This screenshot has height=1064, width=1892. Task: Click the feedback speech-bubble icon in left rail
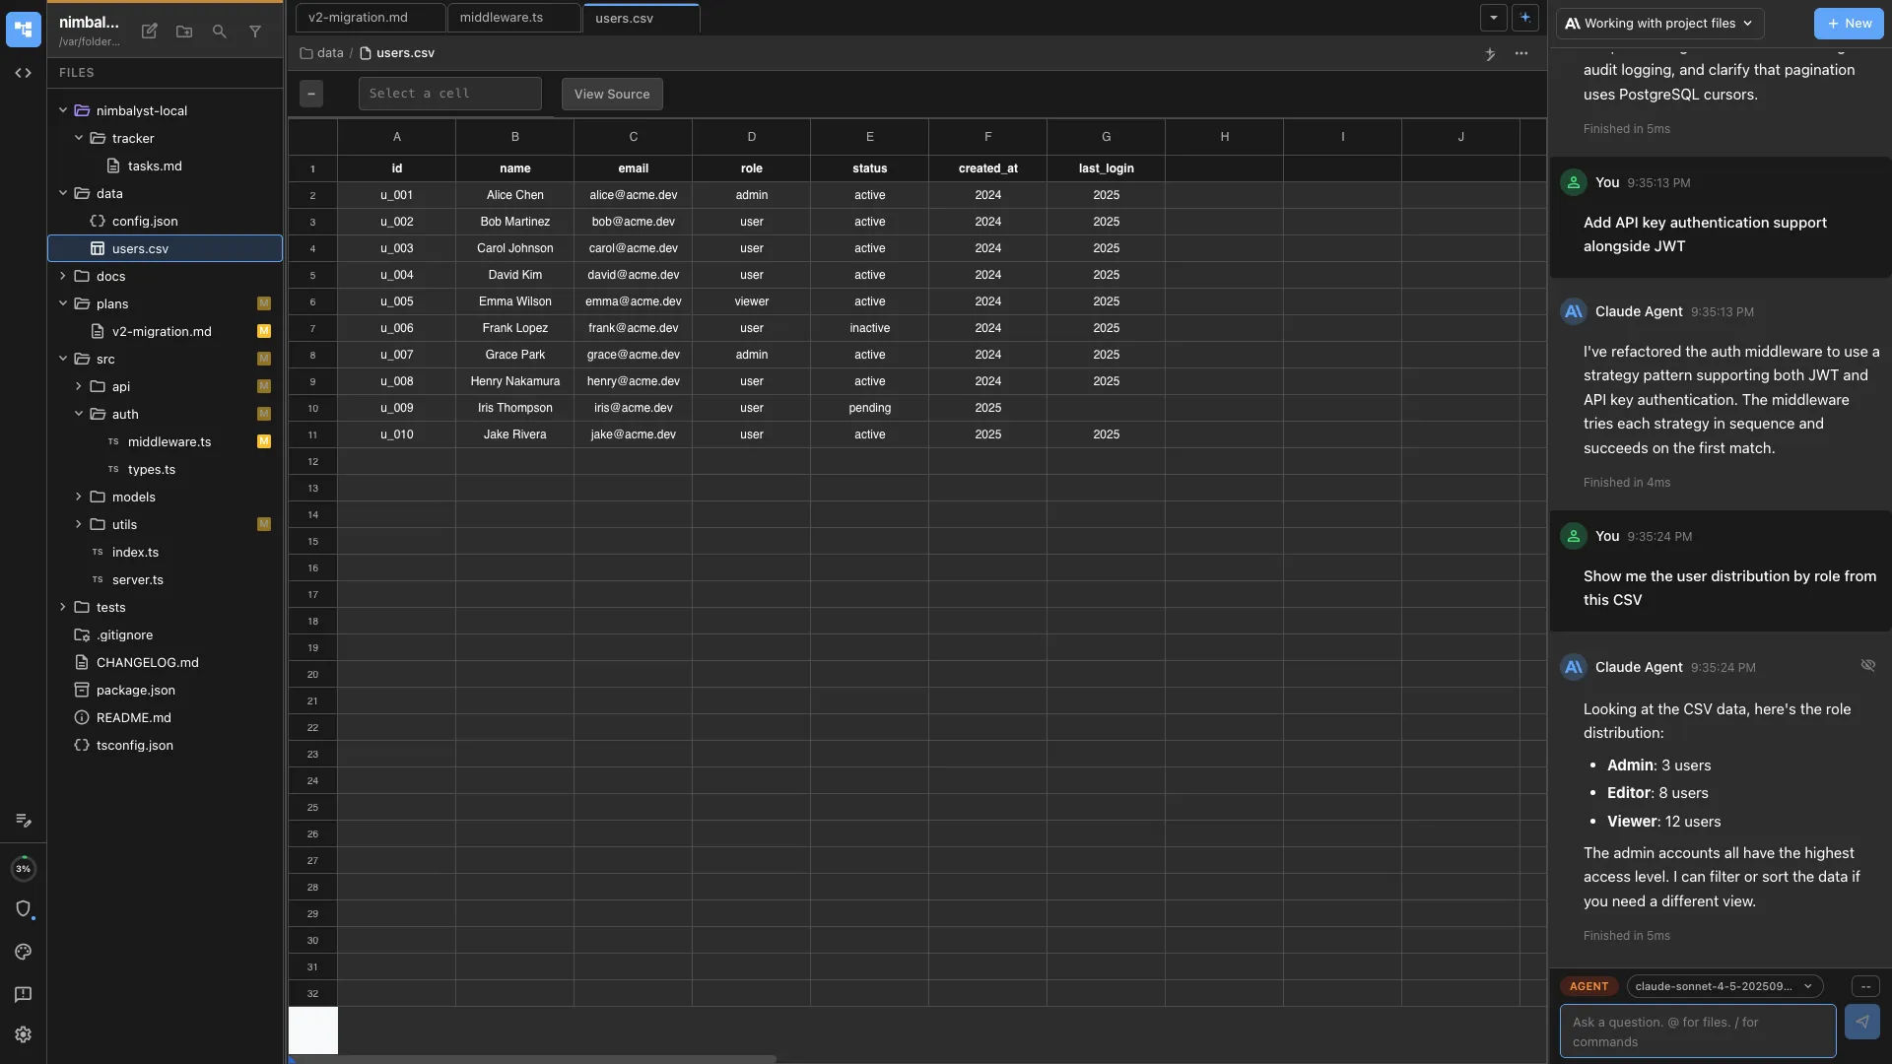pyautogui.click(x=23, y=995)
